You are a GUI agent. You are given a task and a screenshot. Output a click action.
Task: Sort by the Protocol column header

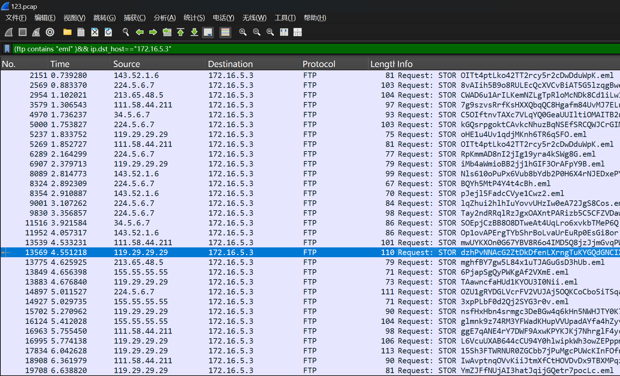coord(319,64)
